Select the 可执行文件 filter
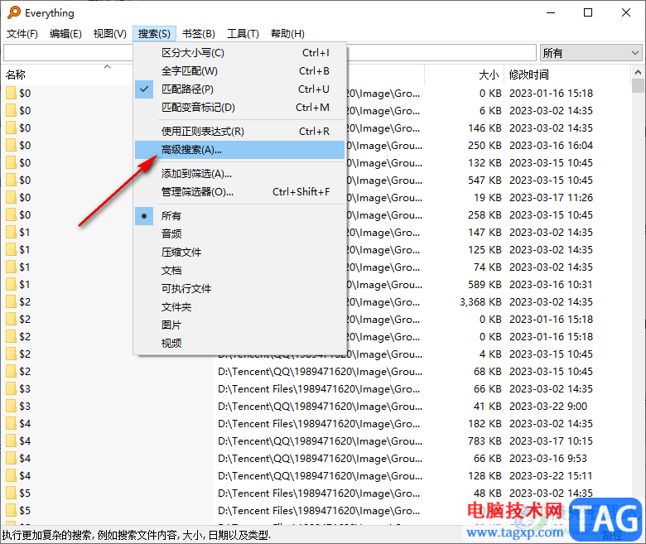 (x=240, y=288)
